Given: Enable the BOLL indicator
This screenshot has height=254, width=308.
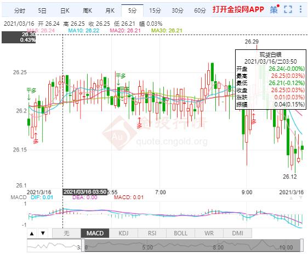Looking at the screenshot, I should click(180, 233).
